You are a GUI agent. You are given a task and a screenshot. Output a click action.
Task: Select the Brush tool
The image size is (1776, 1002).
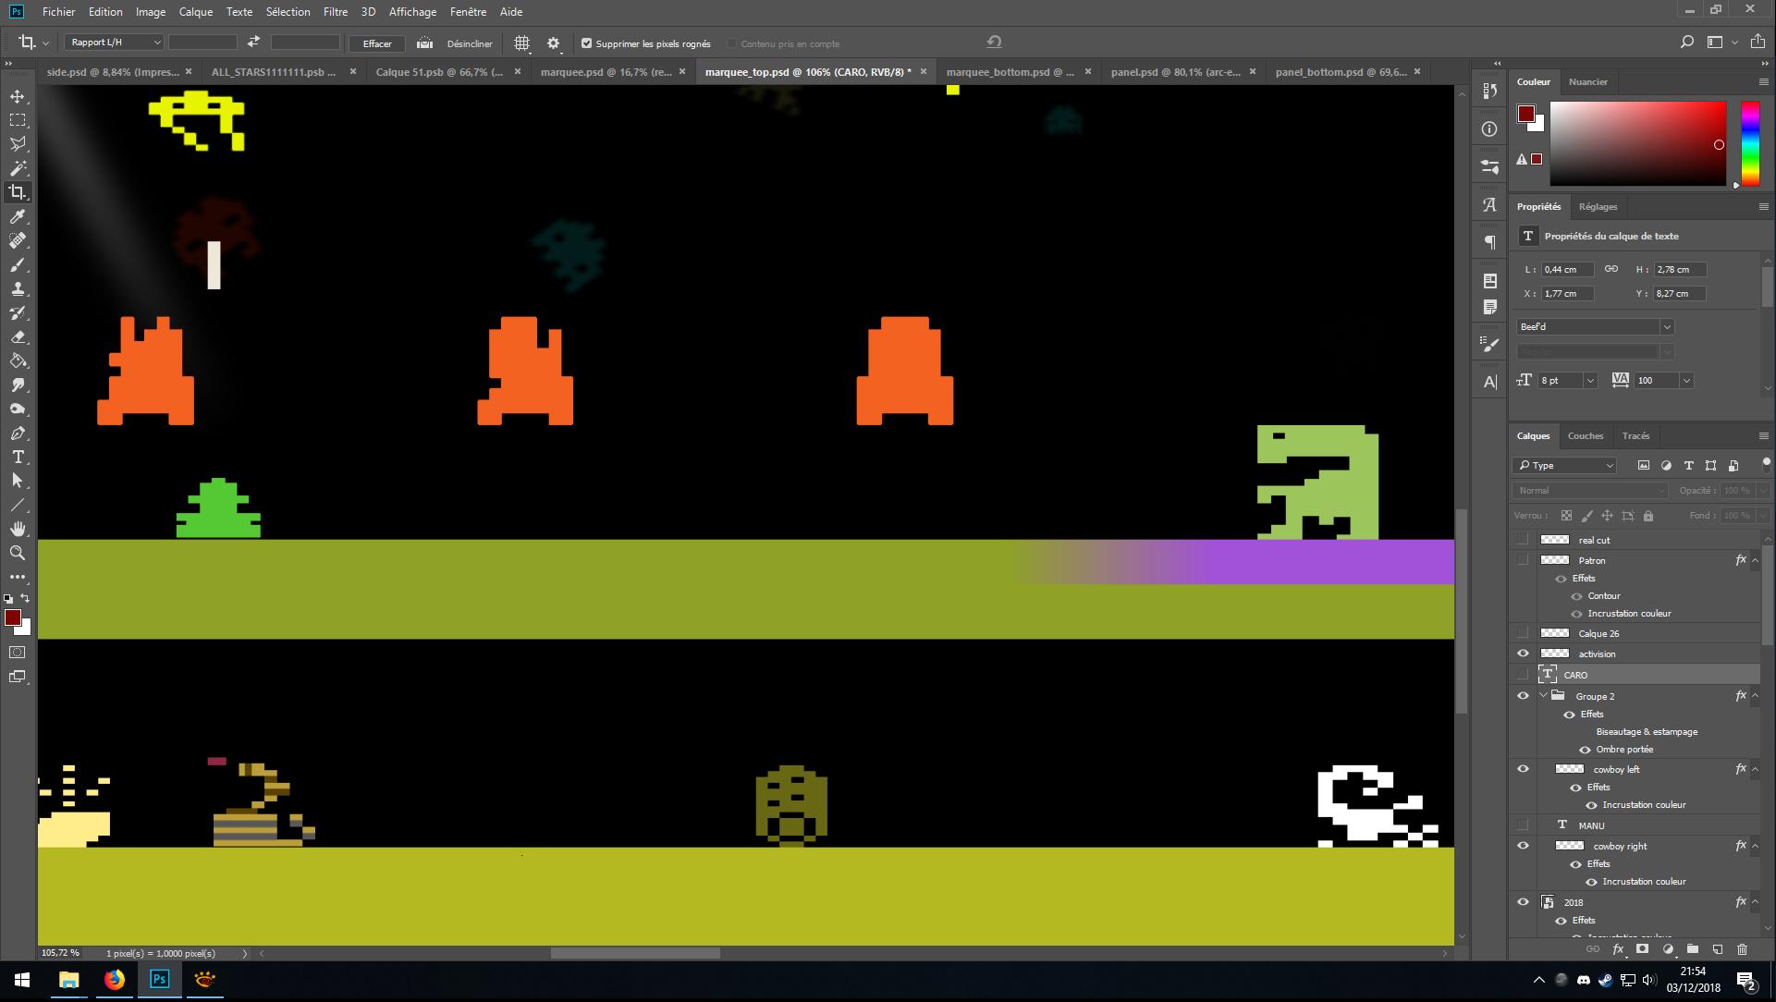click(18, 264)
